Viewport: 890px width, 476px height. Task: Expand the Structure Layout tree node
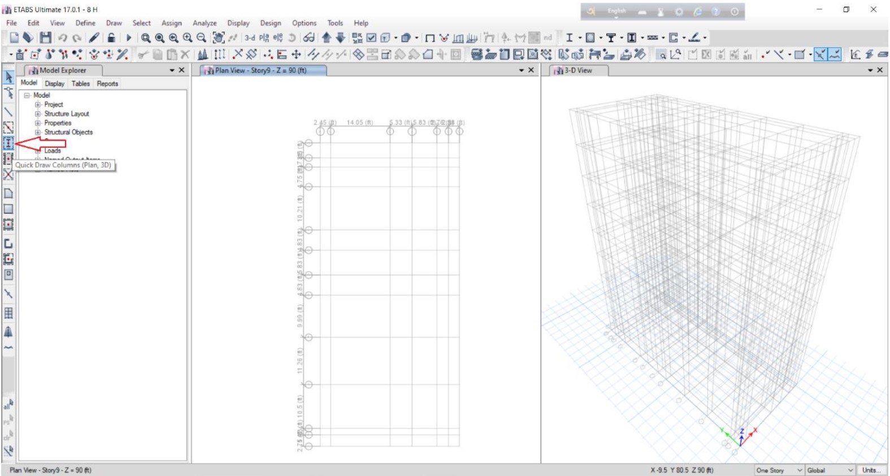click(x=38, y=113)
